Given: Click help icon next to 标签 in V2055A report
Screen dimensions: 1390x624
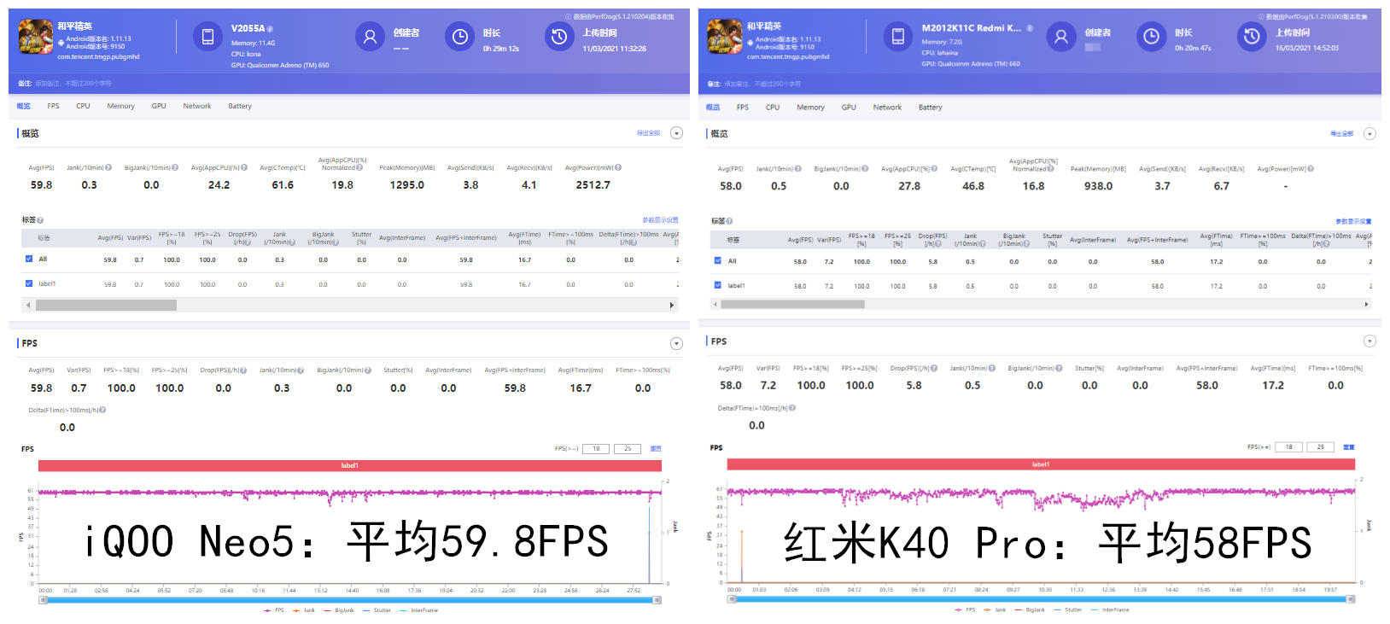Looking at the screenshot, I should pos(40,220).
